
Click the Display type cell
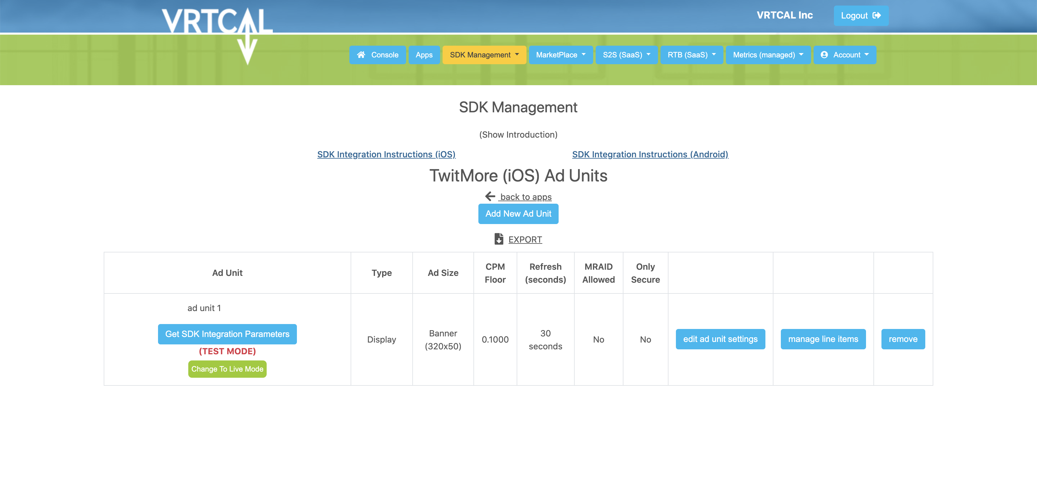[381, 340]
